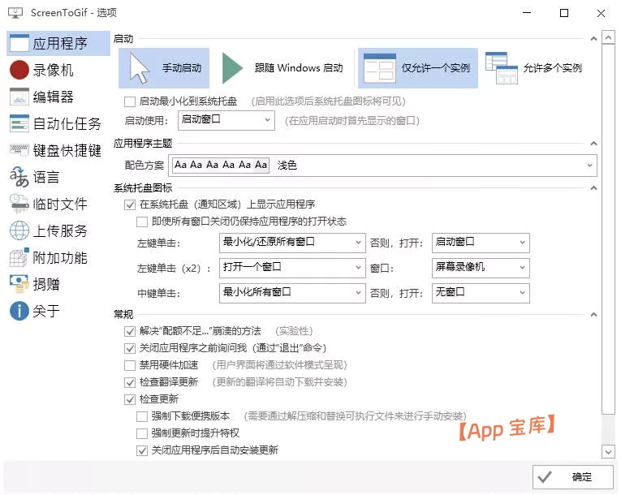This screenshot has height=495, width=621.
Task: Collapse the 系统托盘图标 section
Action: point(593,188)
